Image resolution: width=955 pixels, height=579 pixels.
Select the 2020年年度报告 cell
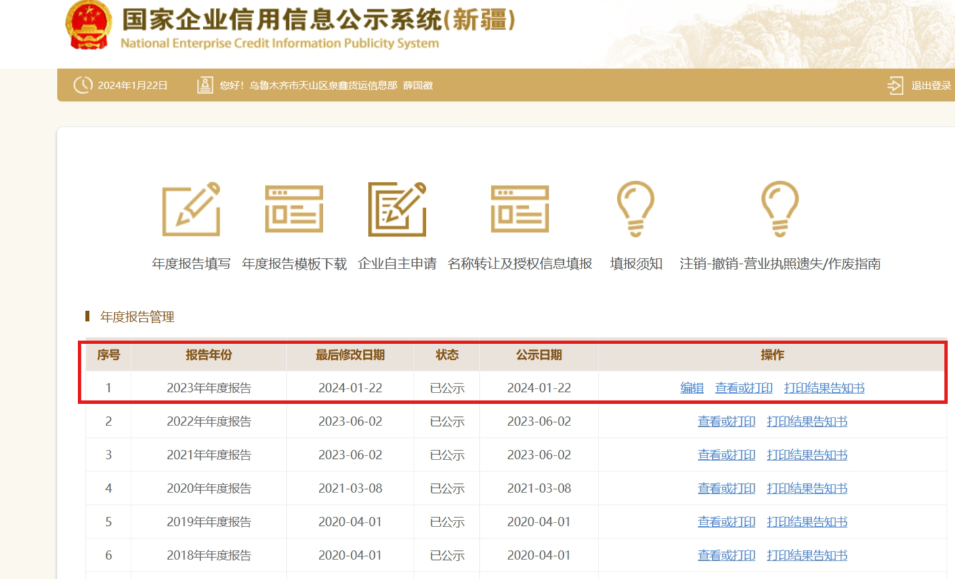coord(209,488)
